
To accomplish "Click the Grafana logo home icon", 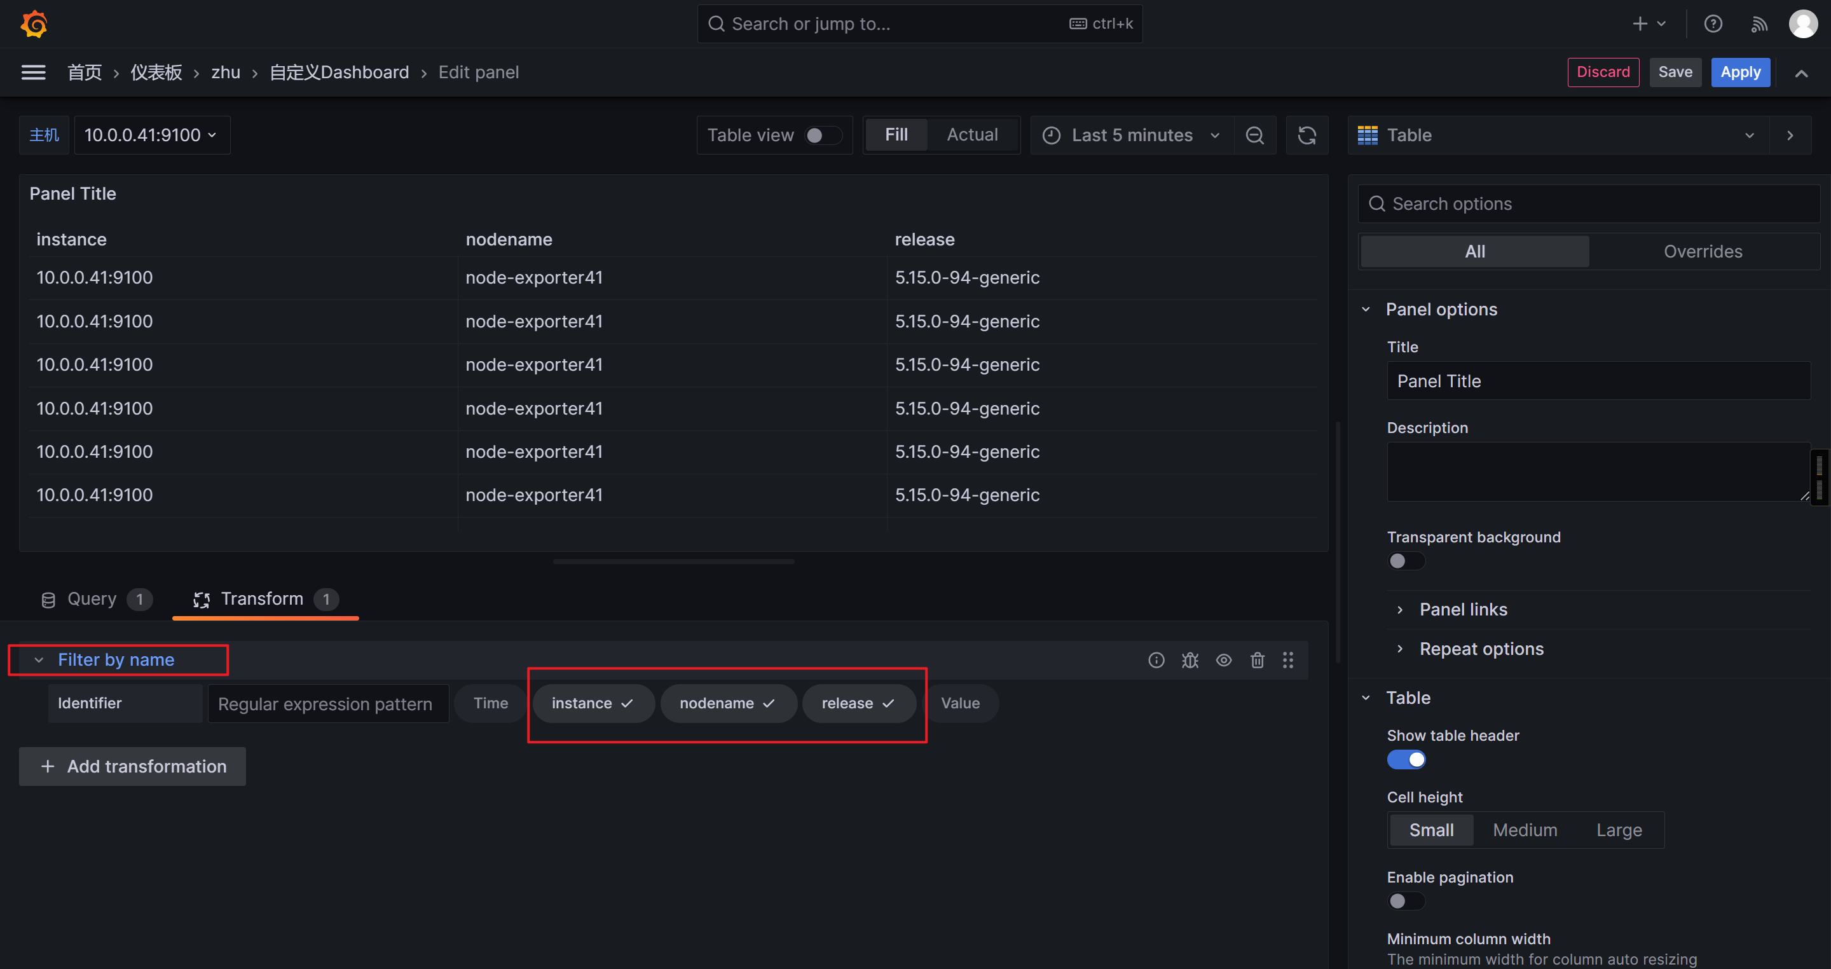I will click(34, 24).
